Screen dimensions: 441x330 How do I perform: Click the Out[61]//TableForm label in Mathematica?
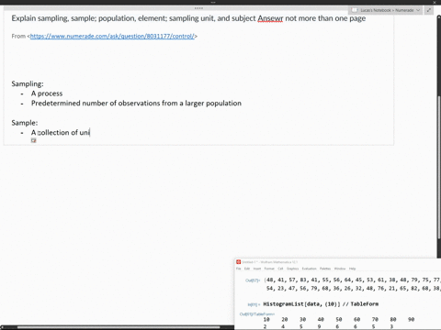click(257, 314)
